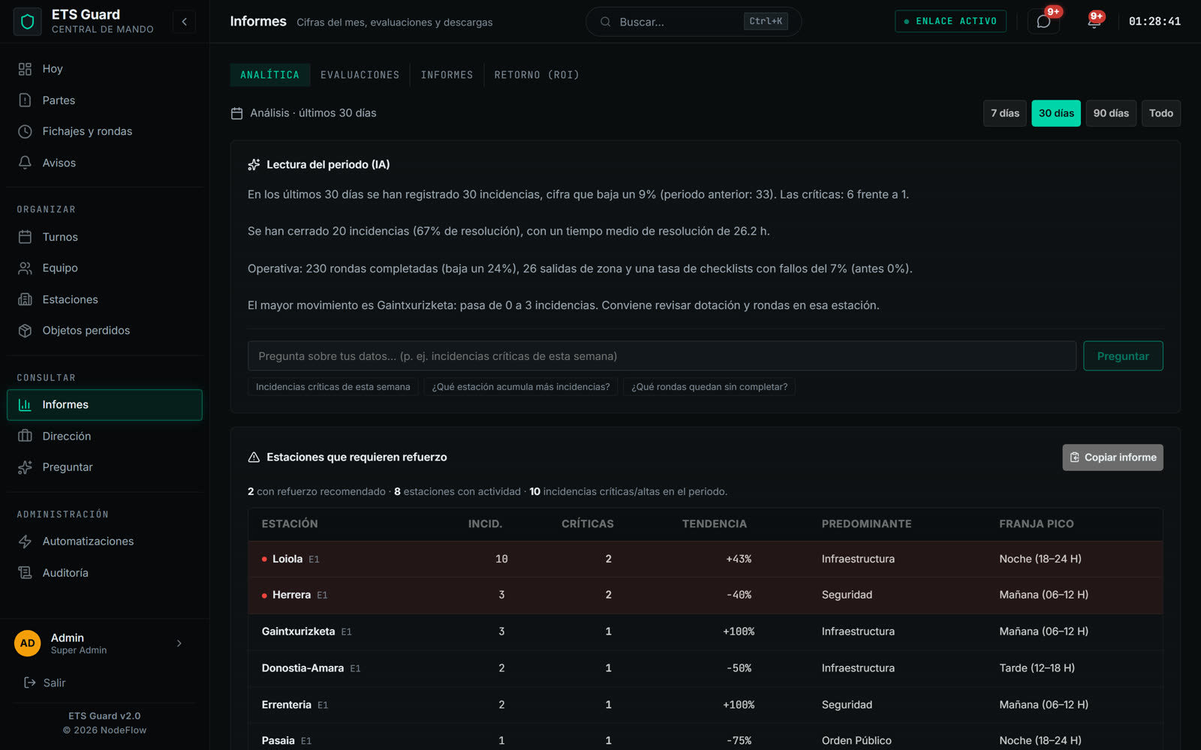Click the Equipo people icon
This screenshot has height=750, width=1201.
[25, 268]
